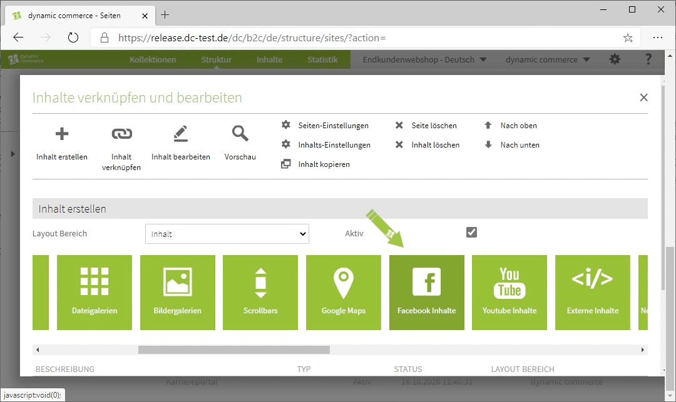Click the horizontal tile scrollbar thumb

click(234, 350)
